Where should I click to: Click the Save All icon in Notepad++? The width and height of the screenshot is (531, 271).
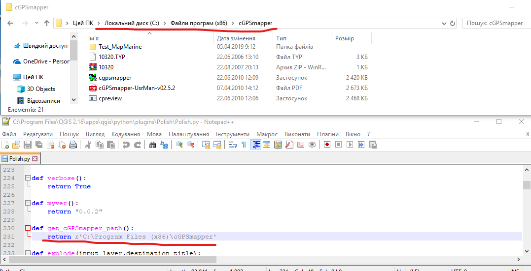click(x=39, y=145)
